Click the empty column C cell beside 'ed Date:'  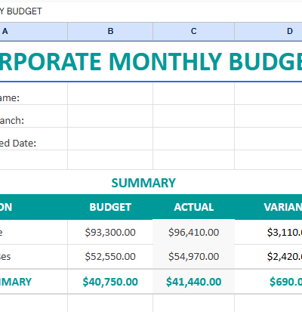[193, 139]
